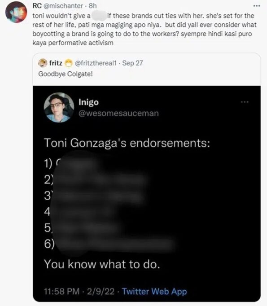Visit the @mischanter handle profile
The image size is (267, 306).
63,6
